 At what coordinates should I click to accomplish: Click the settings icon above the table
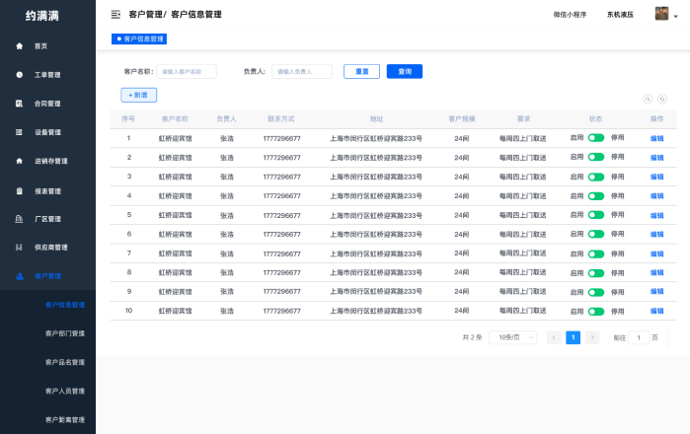click(662, 99)
